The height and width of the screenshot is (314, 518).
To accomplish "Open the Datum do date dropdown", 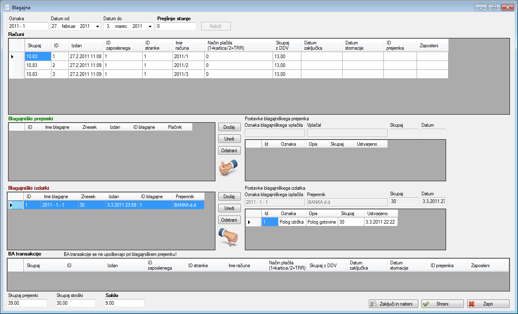I will (x=150, y=26).
